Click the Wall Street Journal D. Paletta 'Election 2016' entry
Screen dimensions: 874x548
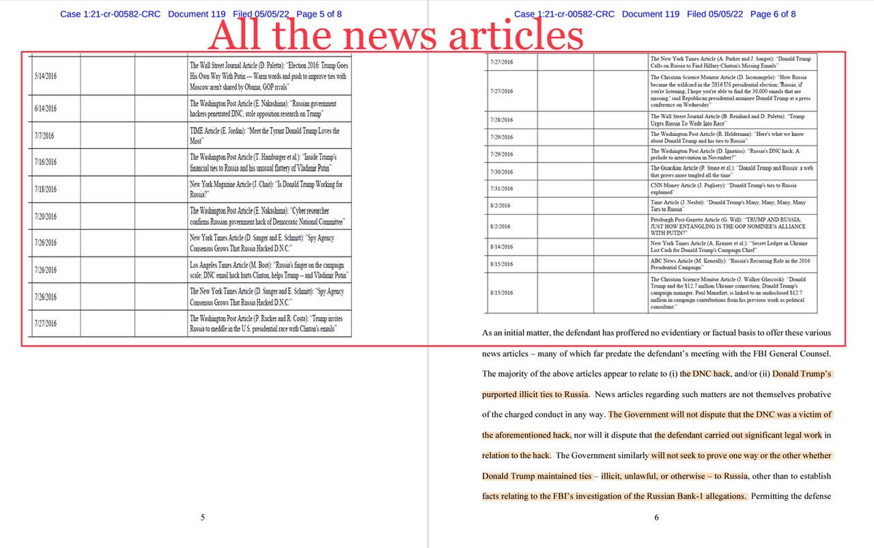pyautogui.click(x=269, y=77)
